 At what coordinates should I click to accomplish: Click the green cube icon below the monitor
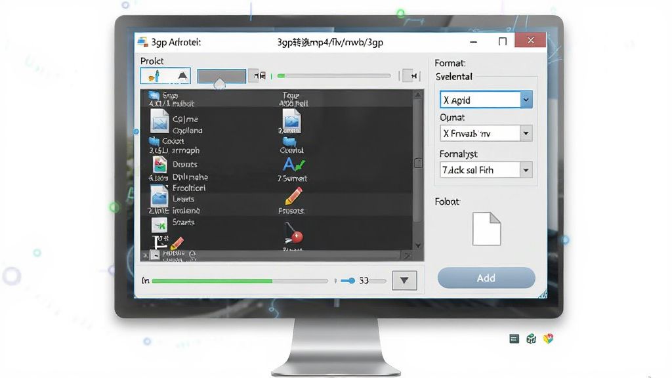(x=531, y=339)
